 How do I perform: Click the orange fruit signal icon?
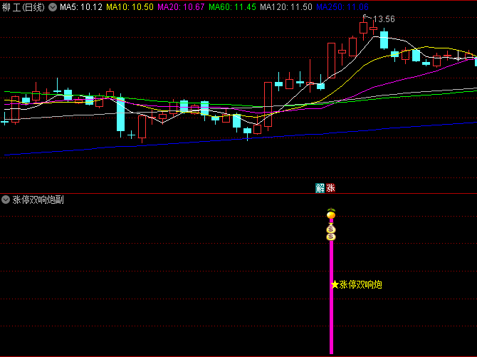click(x=331, y=214)
